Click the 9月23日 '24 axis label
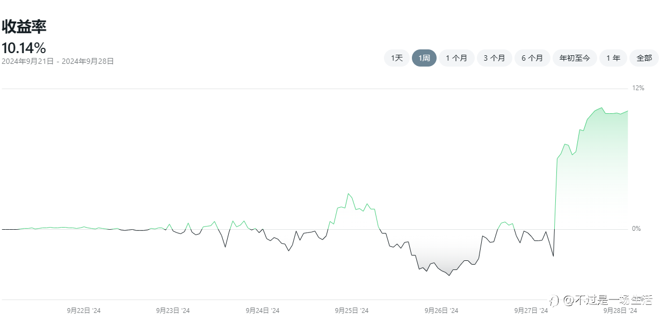 173,310
